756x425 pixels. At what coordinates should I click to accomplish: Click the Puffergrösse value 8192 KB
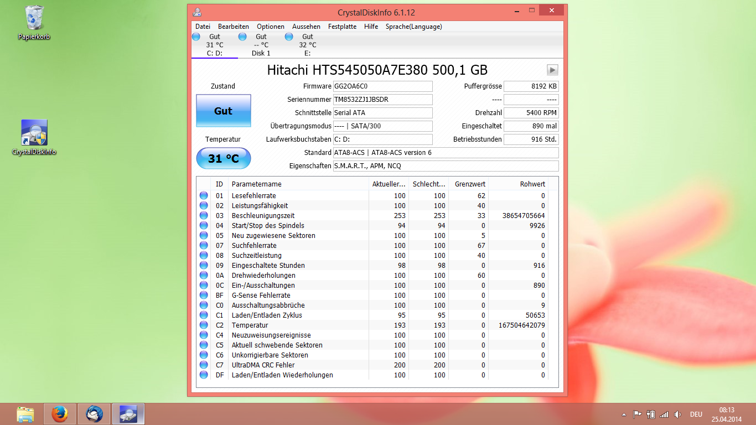(x=531, y=86)
